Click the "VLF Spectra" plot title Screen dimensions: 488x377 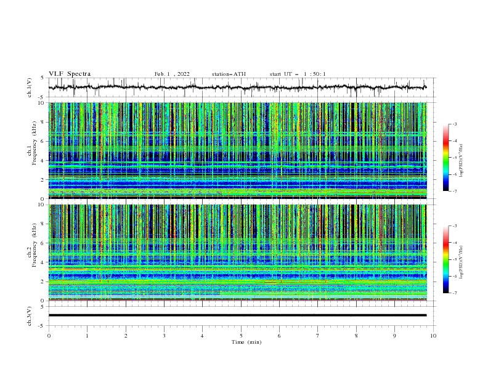point(70,74)
